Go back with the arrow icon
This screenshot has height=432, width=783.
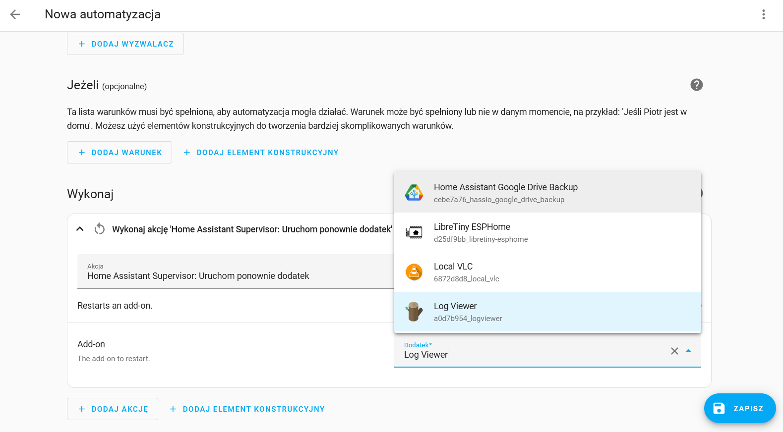point(15,14)
